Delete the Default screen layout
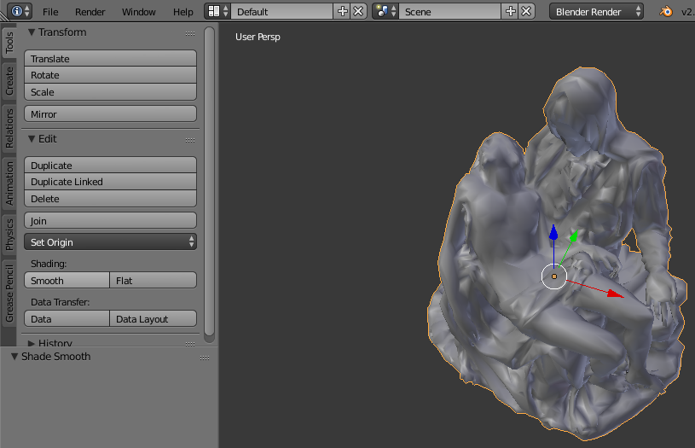This screenshot has width=695, height=448. (x=358, y=11)
